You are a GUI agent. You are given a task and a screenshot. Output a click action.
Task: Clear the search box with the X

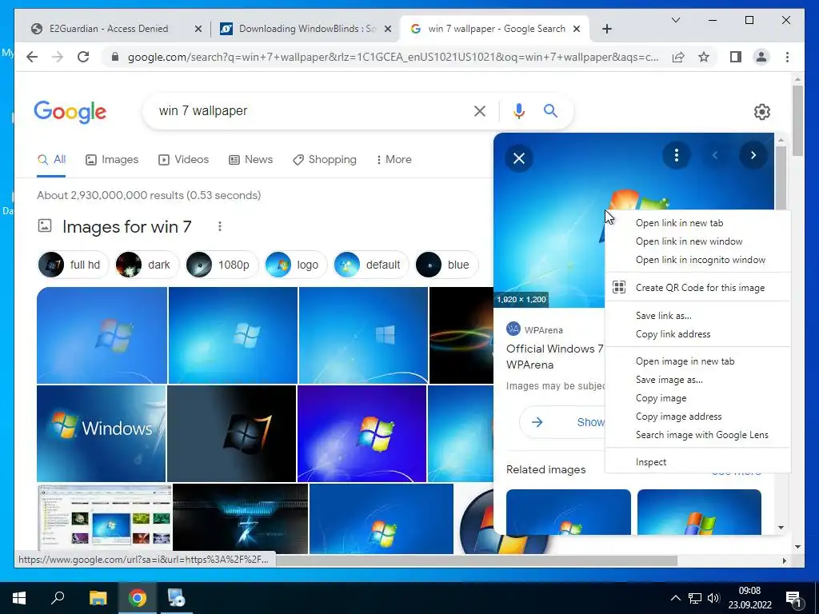[480, 110]
